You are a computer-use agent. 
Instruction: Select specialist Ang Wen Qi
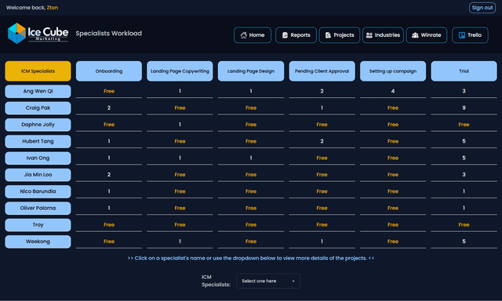[x=38, y=91]
